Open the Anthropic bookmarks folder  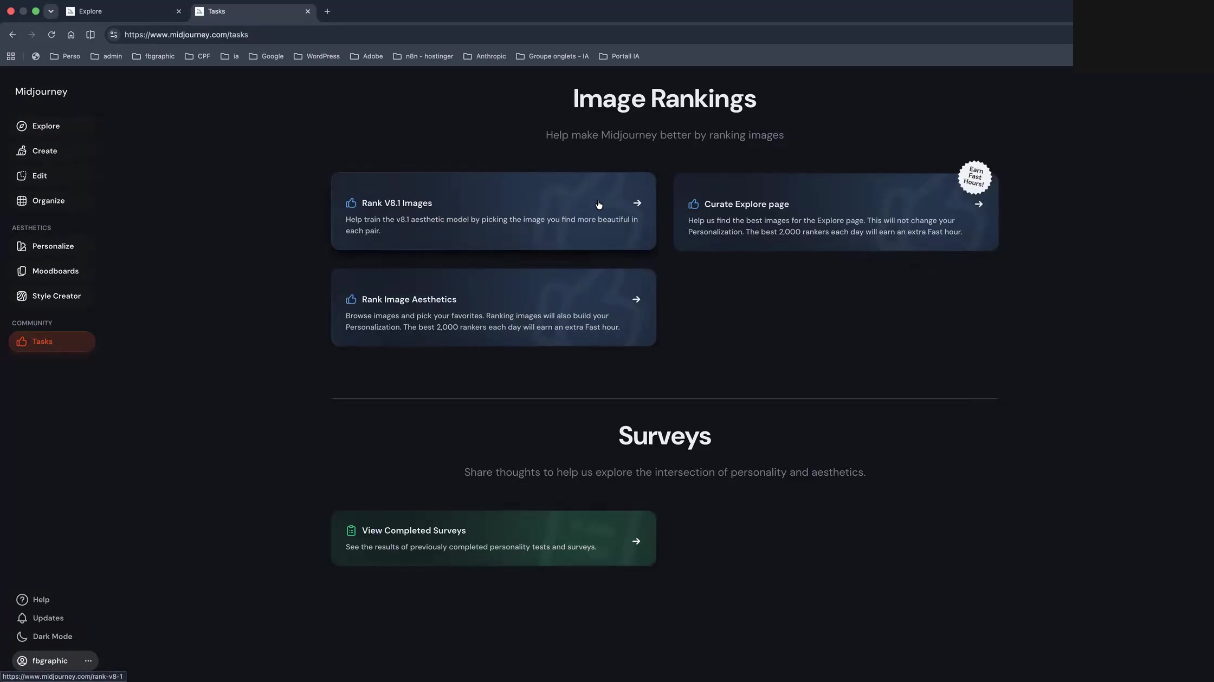(485, 56)
